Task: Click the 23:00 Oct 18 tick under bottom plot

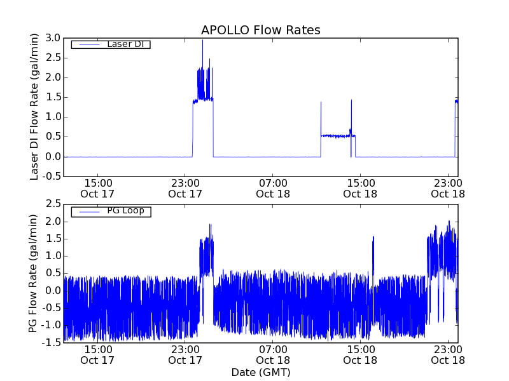Action: [447, 354]
